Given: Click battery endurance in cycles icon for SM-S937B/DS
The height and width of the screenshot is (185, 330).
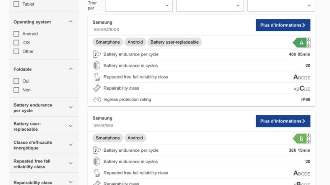Looking at the screenshot, I should coord(97,66).
